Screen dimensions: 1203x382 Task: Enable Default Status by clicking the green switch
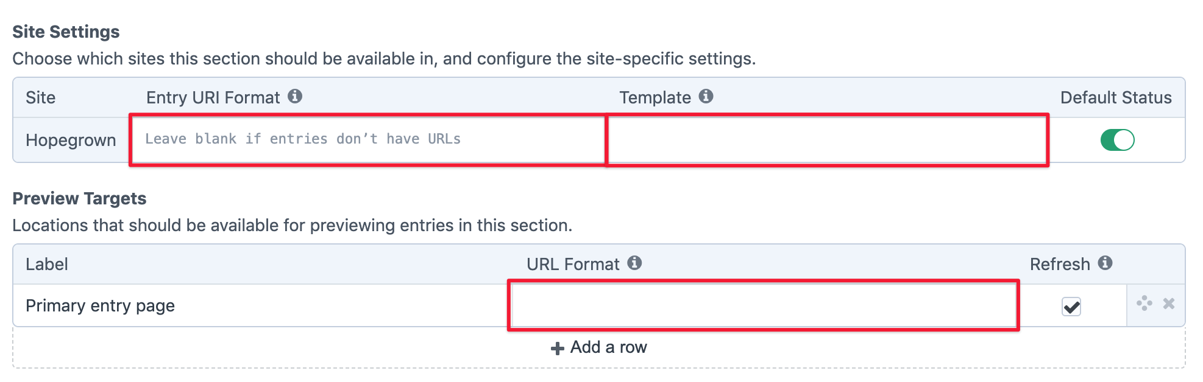point(1117,140)
